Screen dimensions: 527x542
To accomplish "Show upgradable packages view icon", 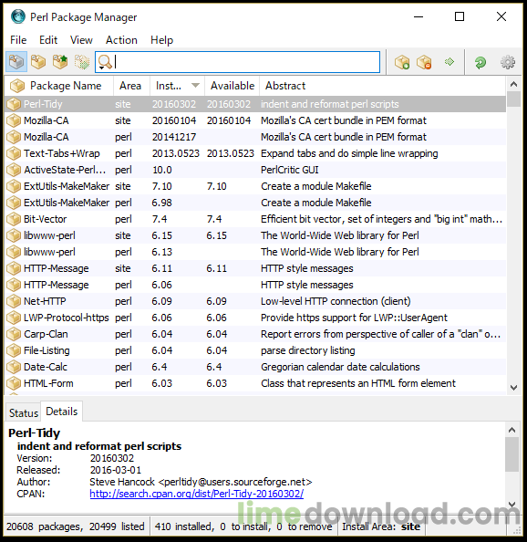I will click(60, 62).
